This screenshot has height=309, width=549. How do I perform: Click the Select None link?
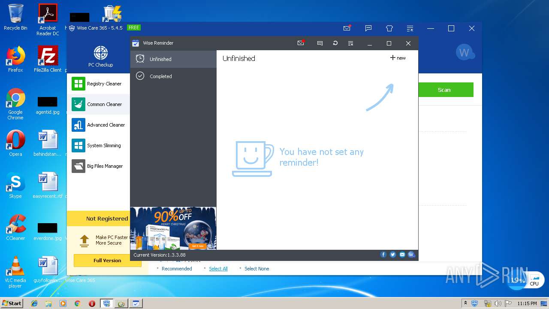point(257,269)
